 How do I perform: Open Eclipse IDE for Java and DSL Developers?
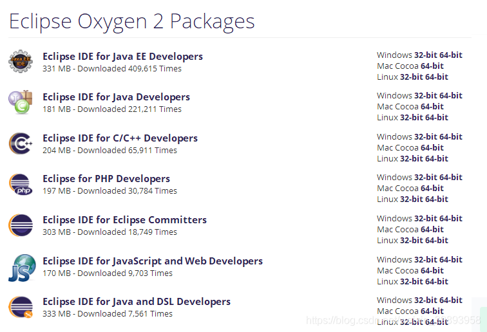tap(137, 302)
